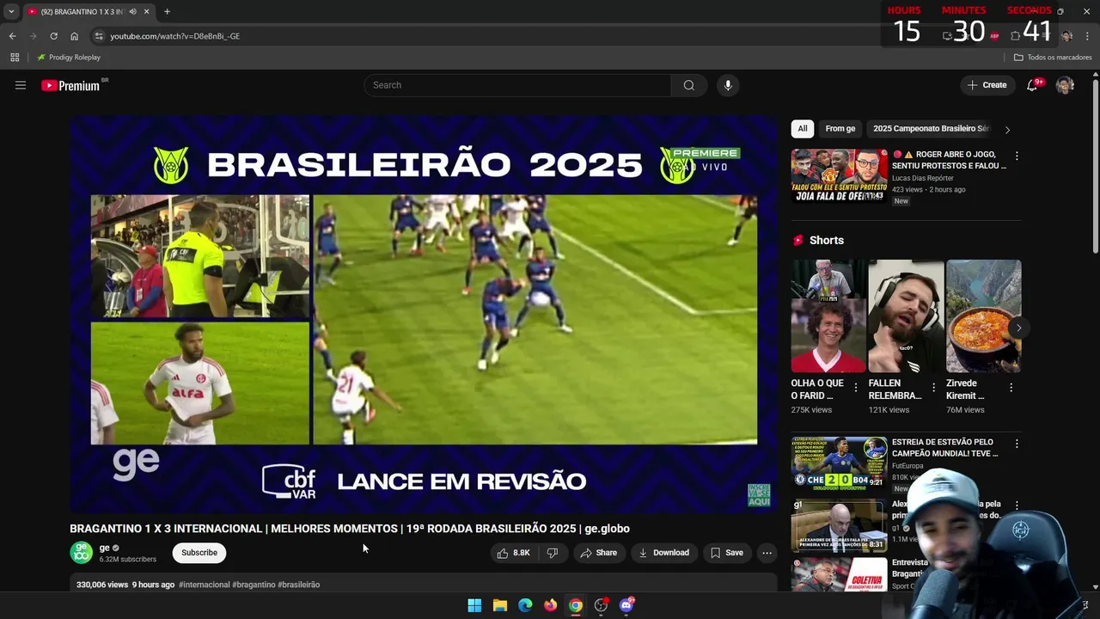This screenshot has width=1100, height=619.
Task: Open a new browser tab
Action: point(167,11)
